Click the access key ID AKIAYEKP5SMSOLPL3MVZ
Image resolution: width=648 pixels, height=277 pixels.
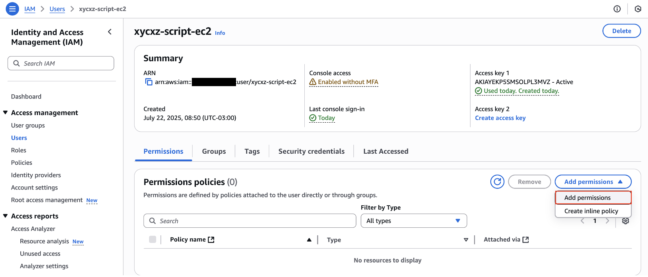point(512,82)
